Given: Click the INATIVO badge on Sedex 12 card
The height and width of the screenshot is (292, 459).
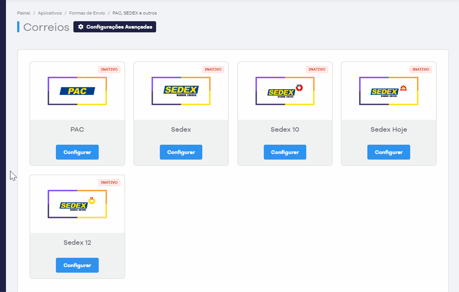Looking at the screenshot, I should [x=109, y=183].
